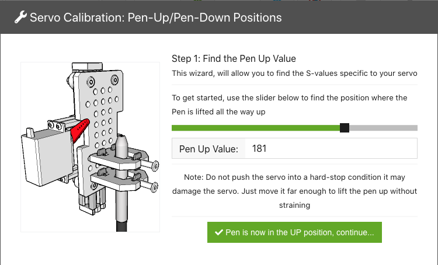Click the wizard S-values description line

pos(294,73)
